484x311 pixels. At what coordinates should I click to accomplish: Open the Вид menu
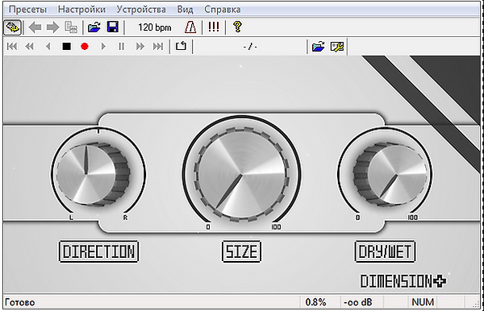pyautogui.click(x=185, y=10)
